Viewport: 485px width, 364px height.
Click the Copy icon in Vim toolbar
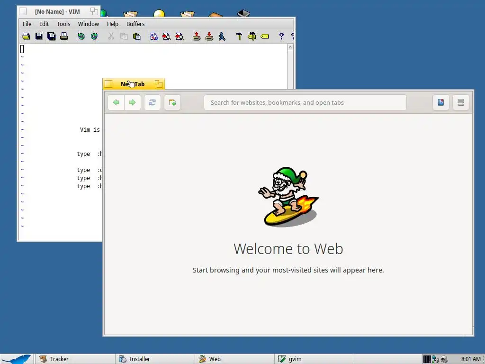tap(124, 36)
